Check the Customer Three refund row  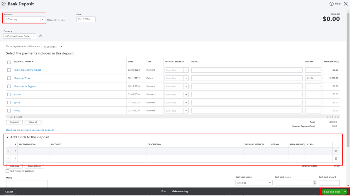coord(9,78)
